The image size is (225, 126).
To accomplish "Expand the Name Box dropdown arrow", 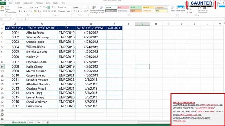I will tap(11, 19).
